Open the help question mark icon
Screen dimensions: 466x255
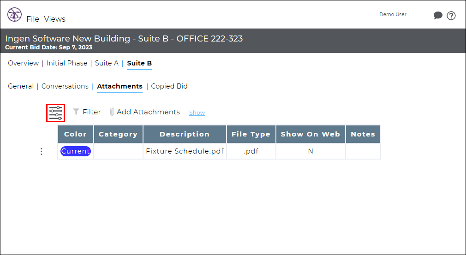click(451, 15)
